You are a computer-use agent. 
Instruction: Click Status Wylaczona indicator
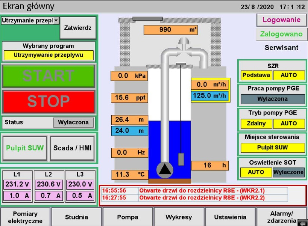(73, 122)
